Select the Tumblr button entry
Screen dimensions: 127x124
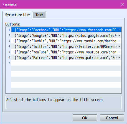(66, 41)
